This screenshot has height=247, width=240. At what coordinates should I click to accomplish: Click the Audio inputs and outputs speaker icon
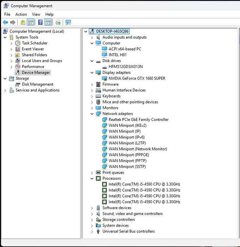tap(98, 37)
